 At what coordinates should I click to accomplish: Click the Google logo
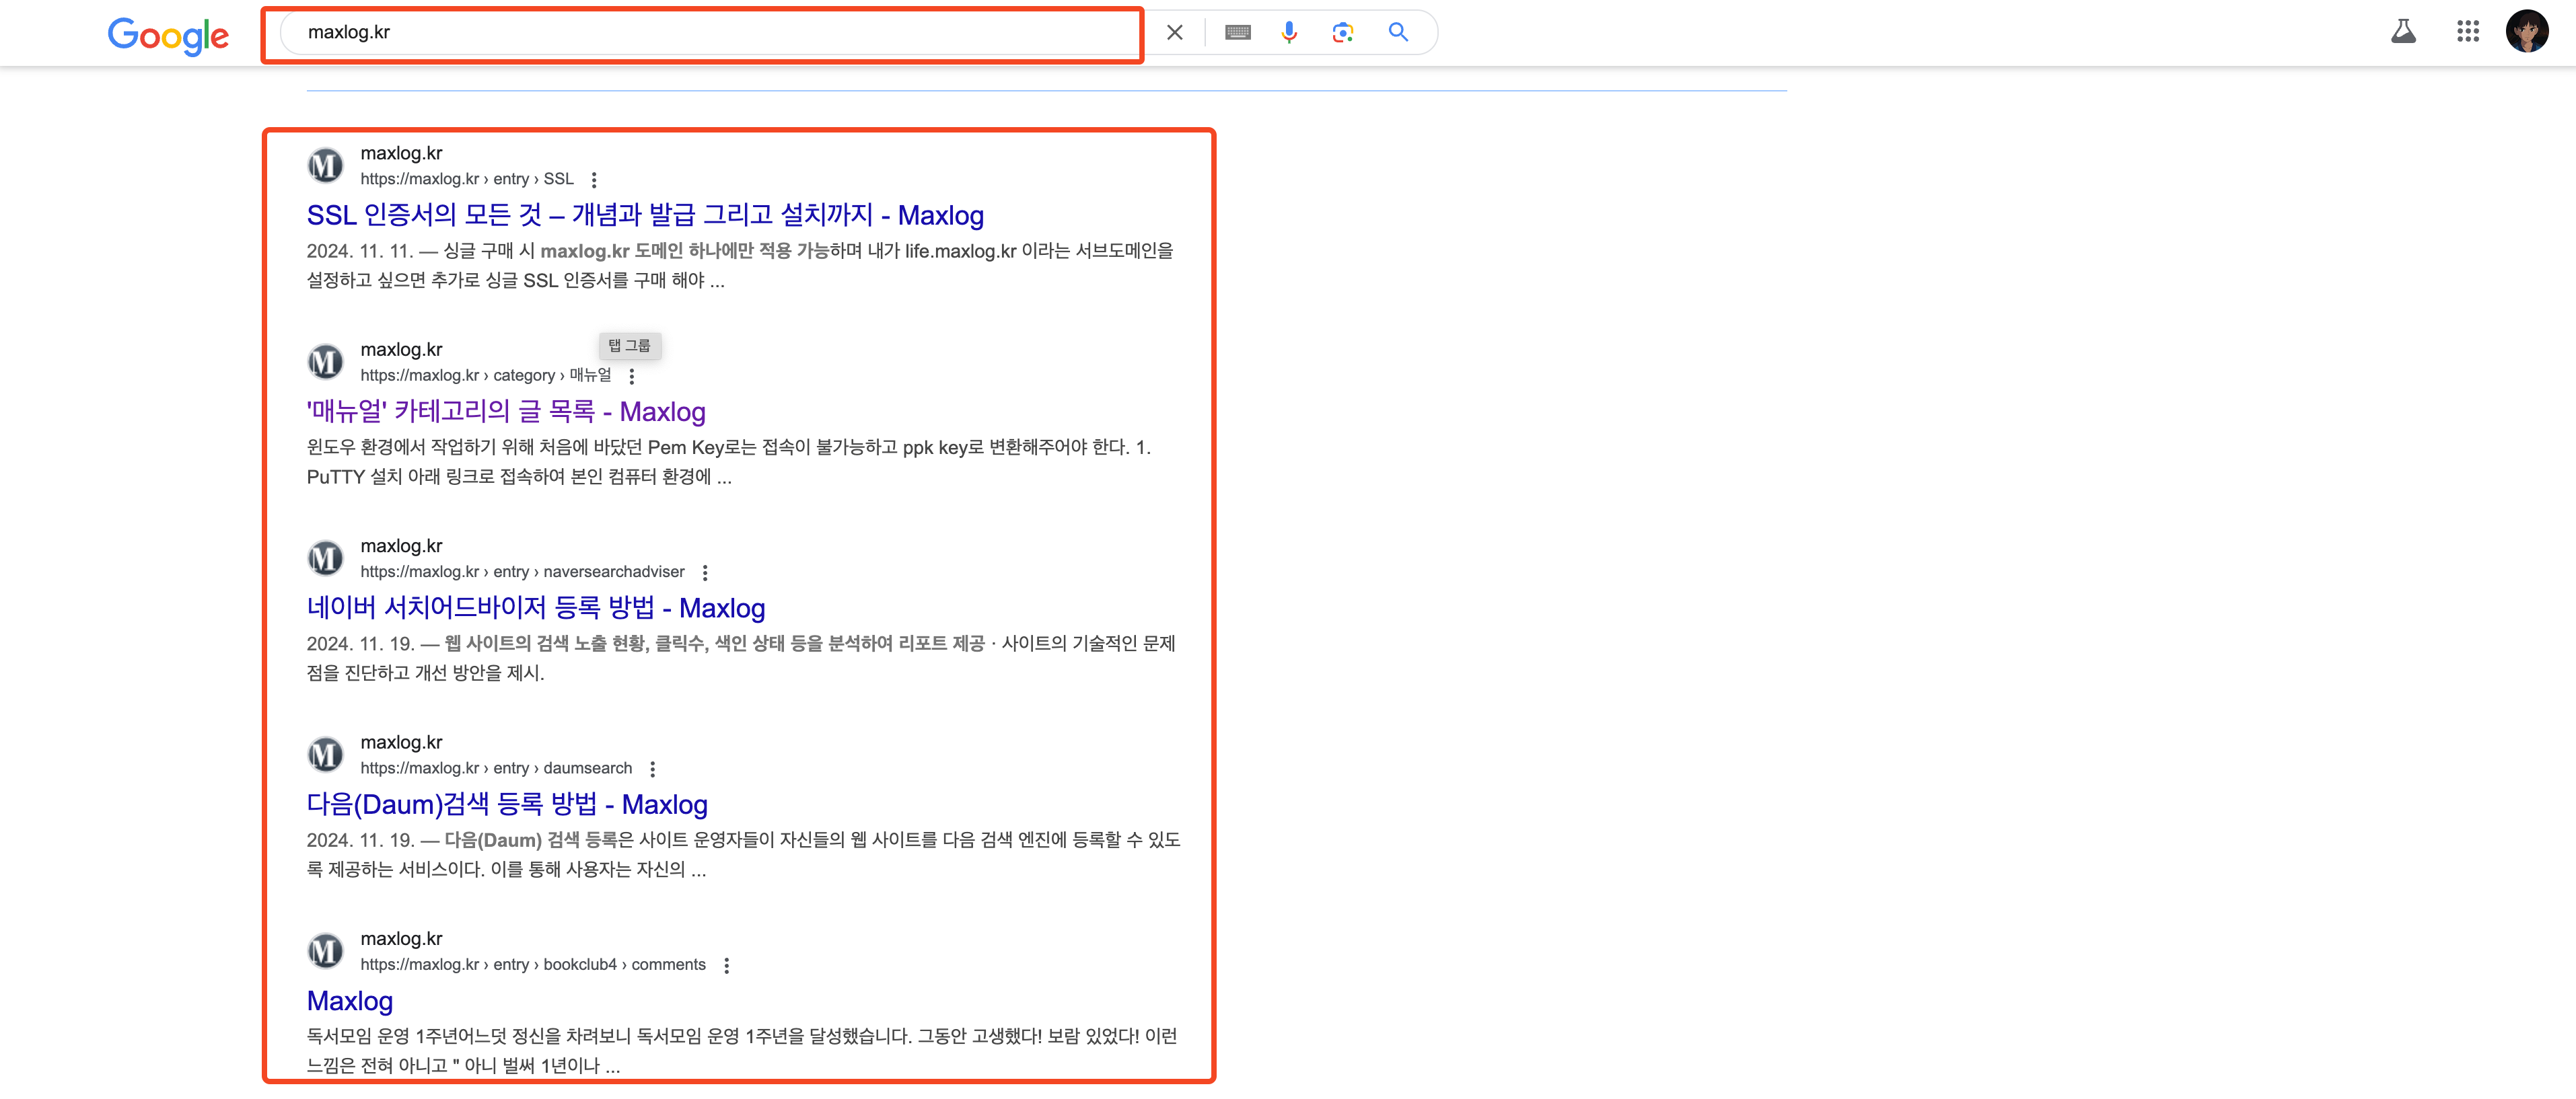point(168,36)
